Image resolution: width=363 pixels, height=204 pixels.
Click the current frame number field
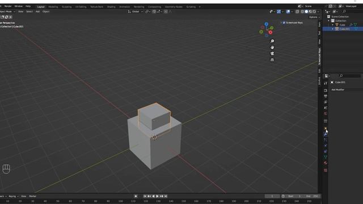(x=272, y=196)
